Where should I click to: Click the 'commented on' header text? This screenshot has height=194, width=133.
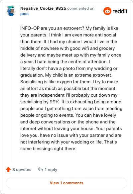click(x=81, y=8)
